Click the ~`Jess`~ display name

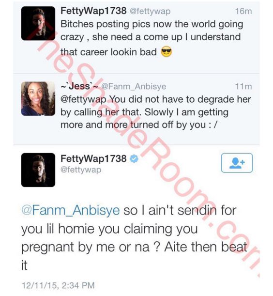[x=79, y=86]
